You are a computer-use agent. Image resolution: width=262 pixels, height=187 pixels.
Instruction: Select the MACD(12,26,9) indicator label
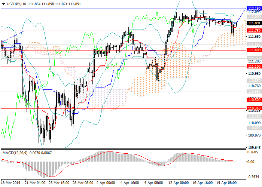coord(15,153)
